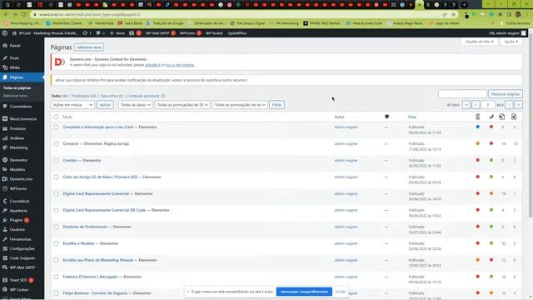
Task: Bookmark this page with the star icon
Action: [x=453, y=15]
